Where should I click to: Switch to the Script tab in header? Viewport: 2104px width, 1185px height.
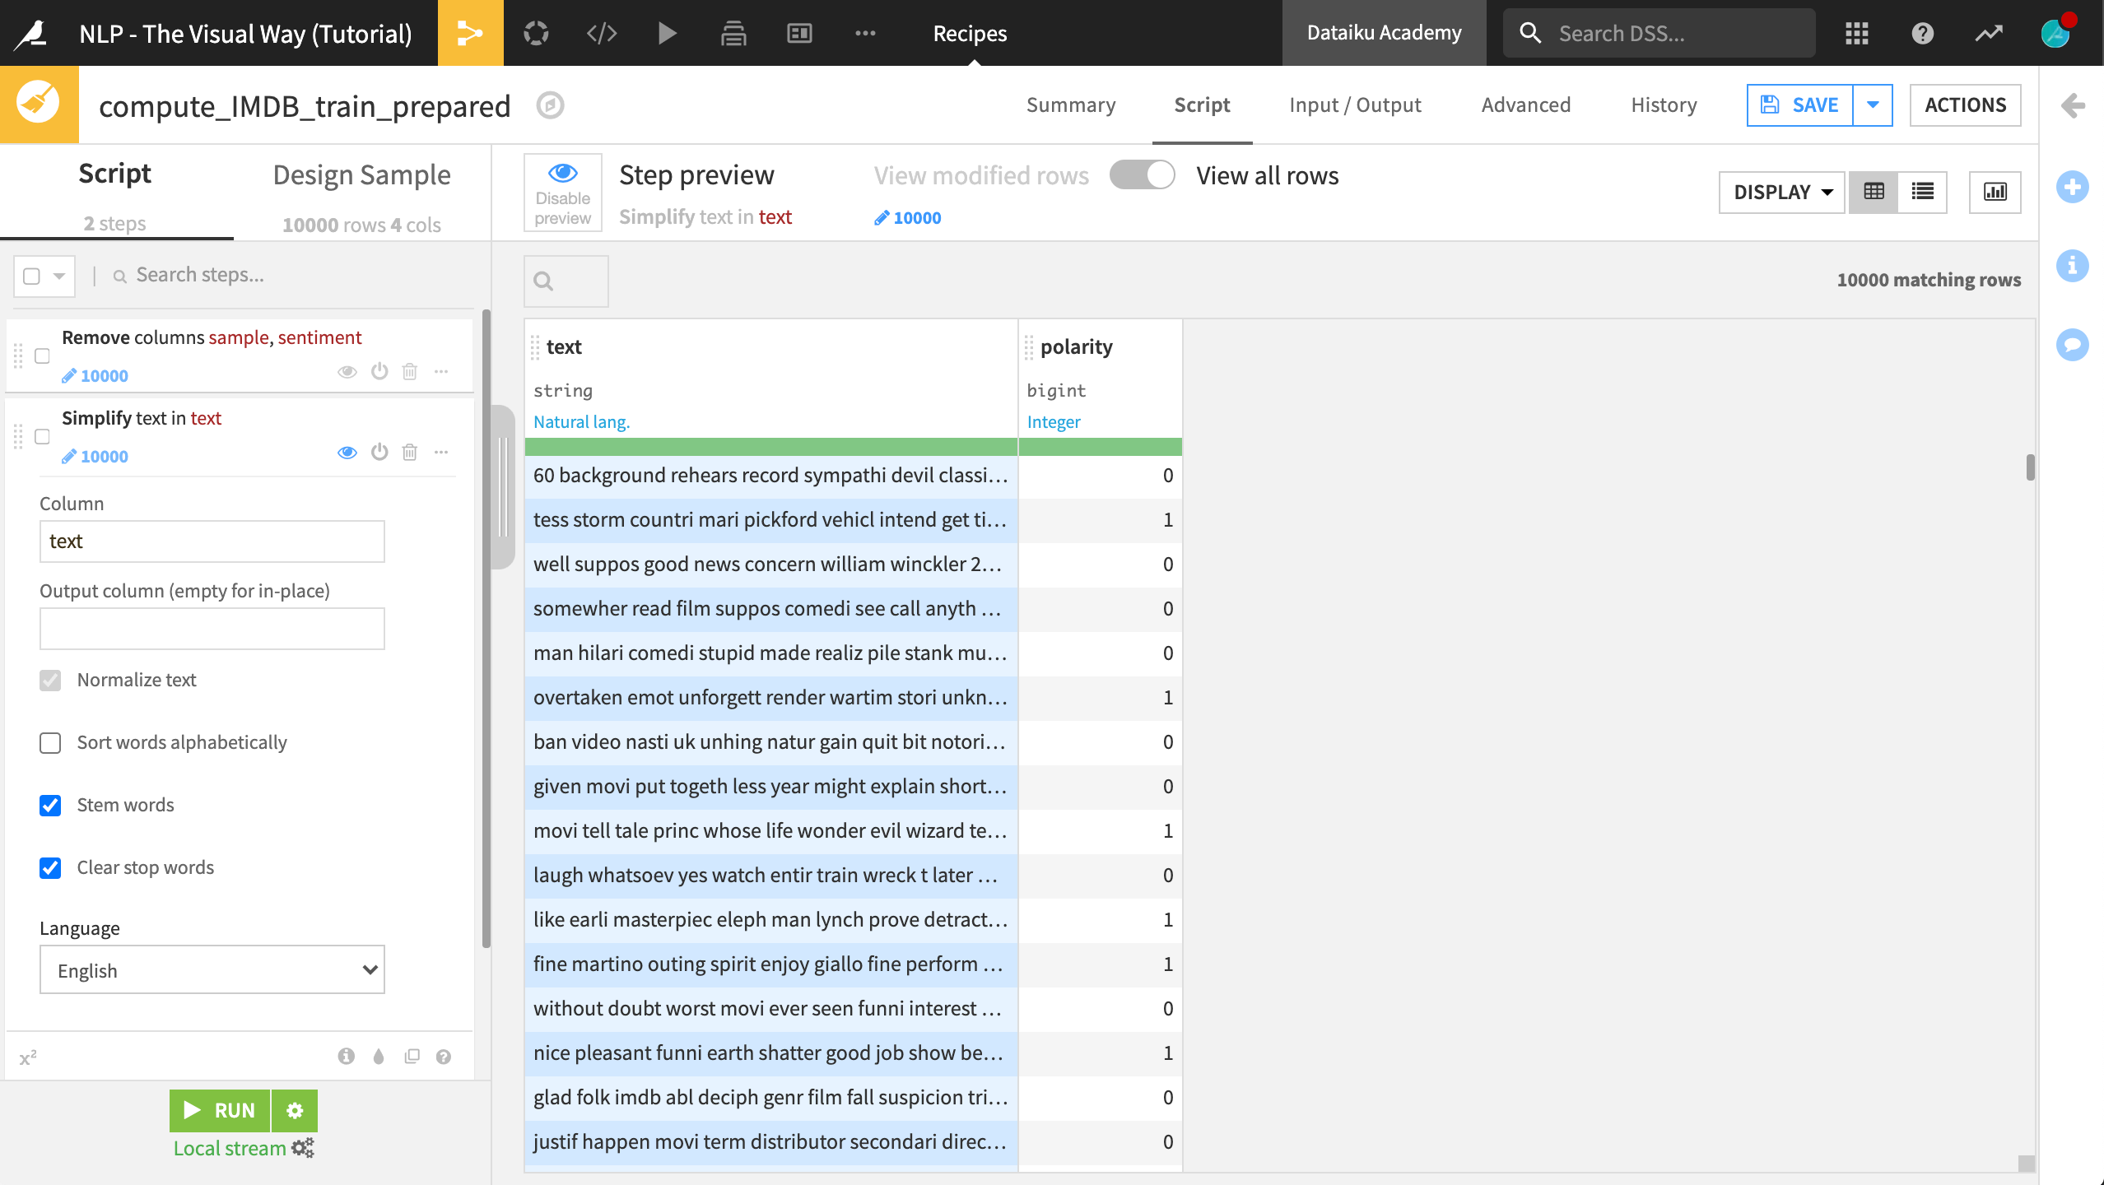tap(1202, 105)
